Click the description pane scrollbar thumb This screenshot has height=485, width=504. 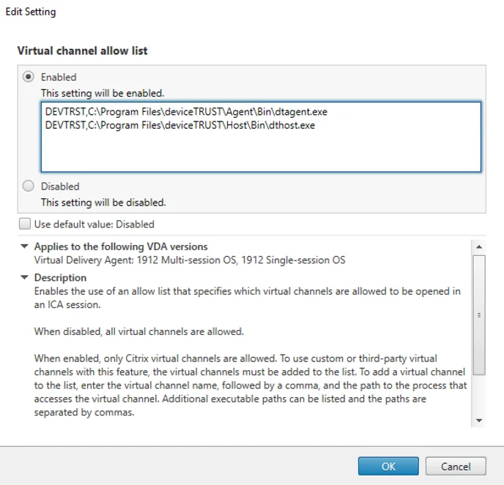click(479, 315)
